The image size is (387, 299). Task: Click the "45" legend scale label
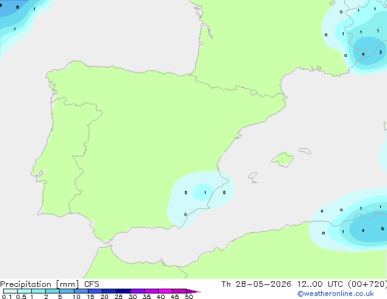tap(175, 297)
